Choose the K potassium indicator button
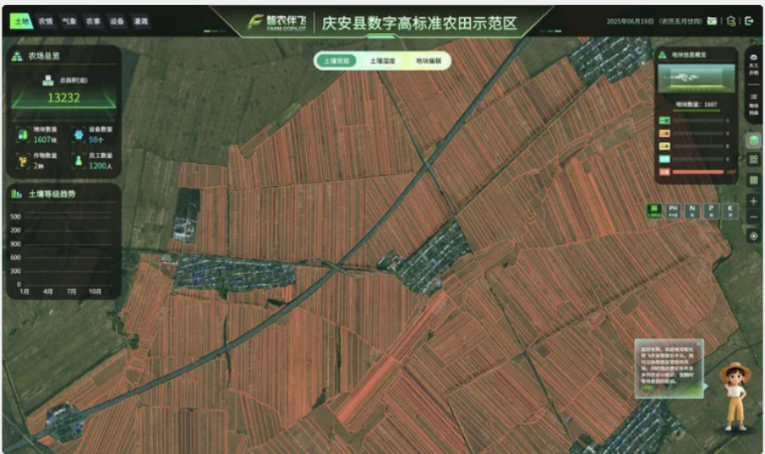The image size is (765, 454). pos(729,211)
